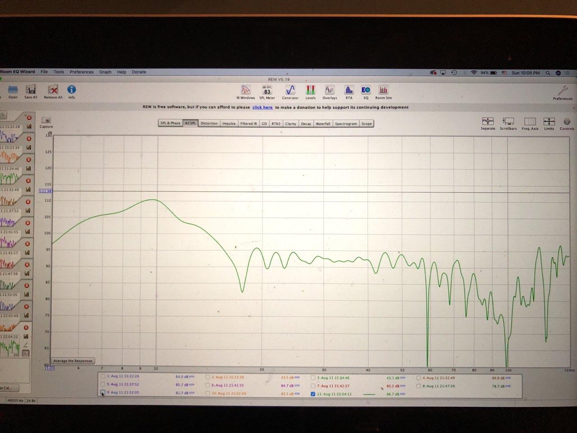
Task: Uncheck measurement 11 Aug 11 22:04:12
Action: pyautogui.click(x=313, y=394)
